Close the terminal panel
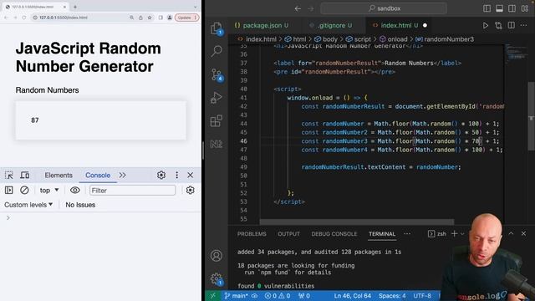 523,234
